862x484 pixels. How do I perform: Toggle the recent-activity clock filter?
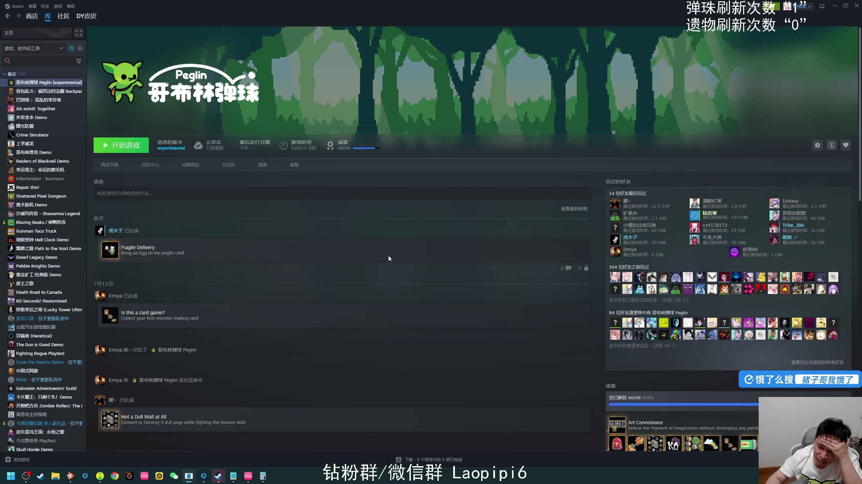pyautogui.click(x=71, y=48)
